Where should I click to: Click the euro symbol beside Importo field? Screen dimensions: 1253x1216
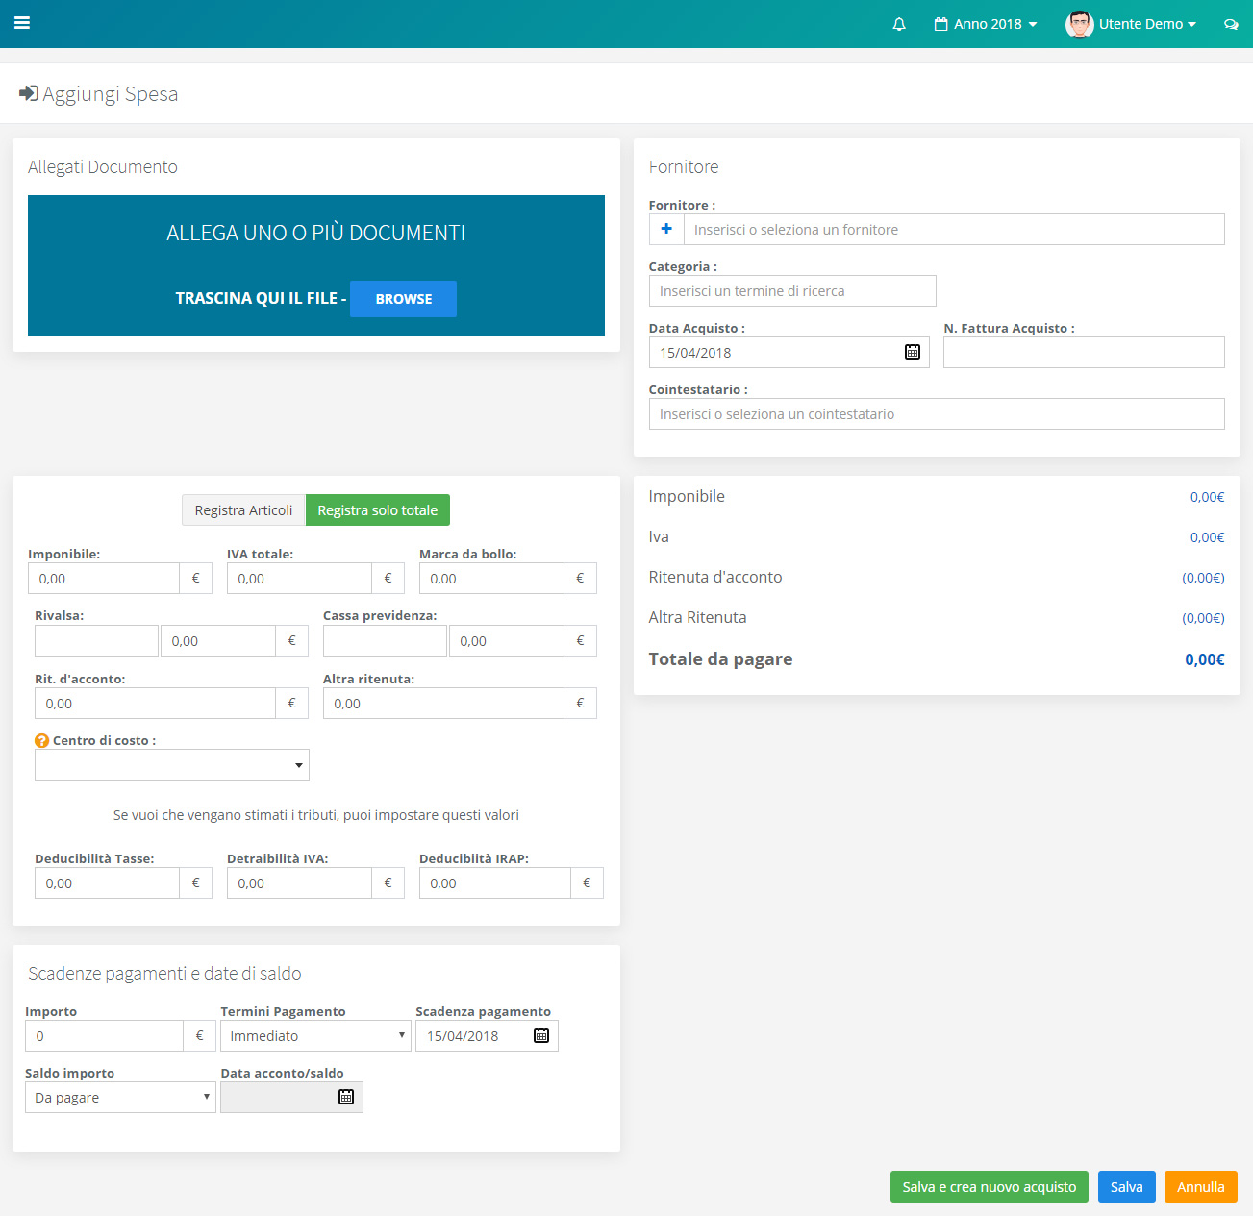pyautogui.click(x=200, y=1035)
